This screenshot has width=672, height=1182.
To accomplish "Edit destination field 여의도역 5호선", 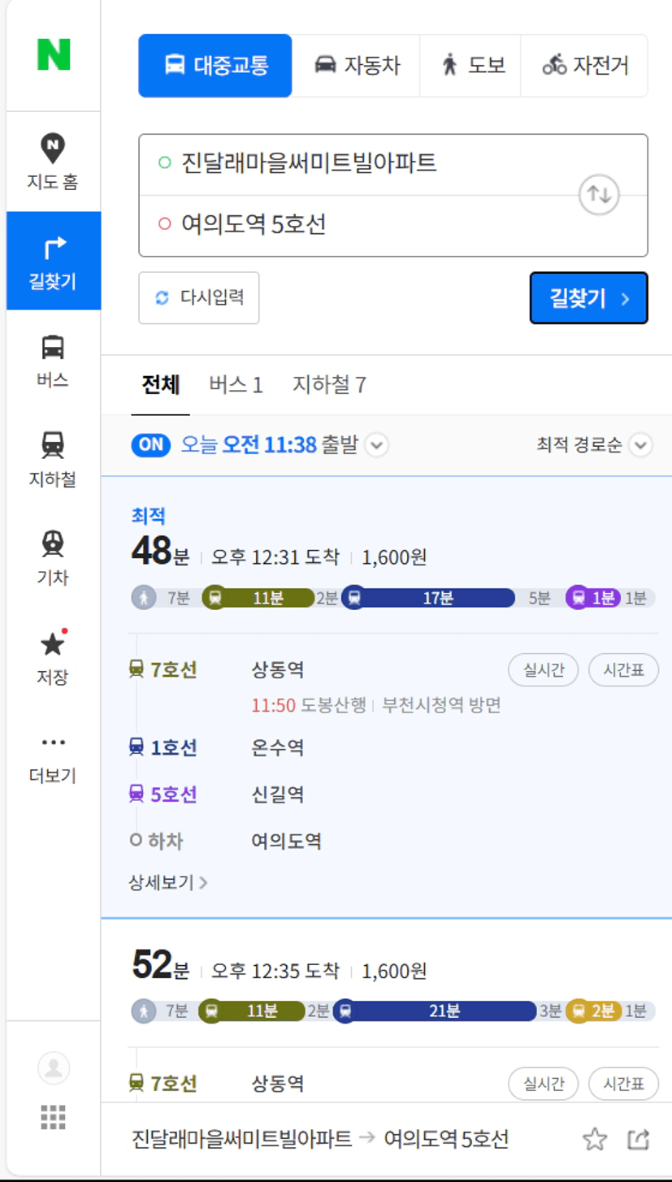I will click(393, 225).
